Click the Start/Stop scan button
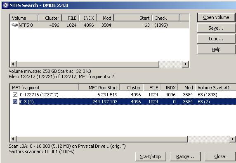The height and width of the screenshot is (163, 236). 151,156
